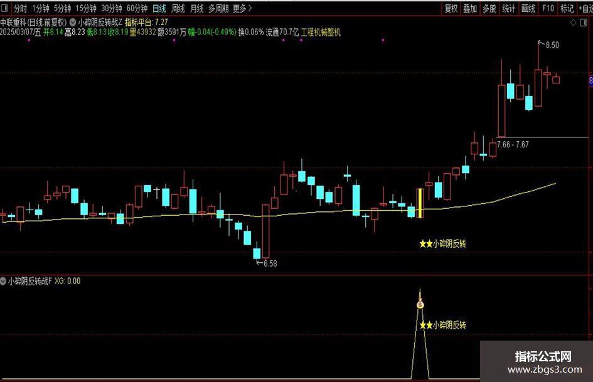
Task: Open the 60分钟 period chart
Action: pyautogui.click(x=137, y=8)
